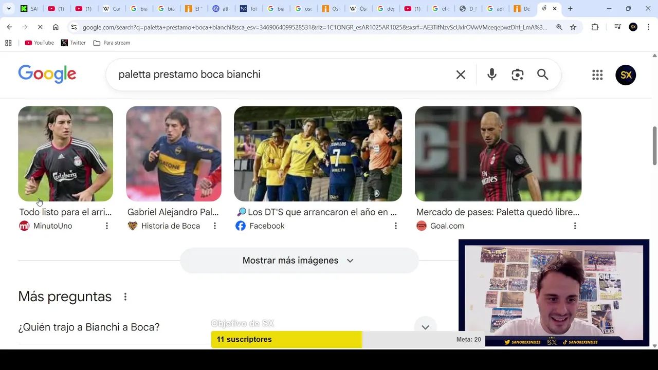Open 'Todo listo para el arri...' result

point(65,212)
